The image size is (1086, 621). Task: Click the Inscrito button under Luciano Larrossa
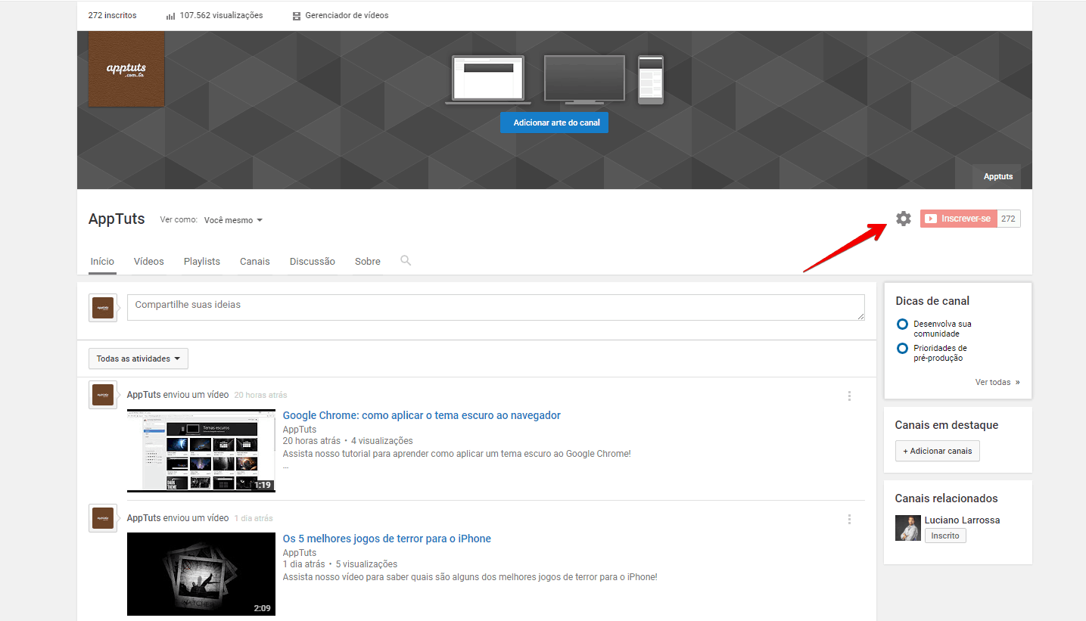coord(945,536)
